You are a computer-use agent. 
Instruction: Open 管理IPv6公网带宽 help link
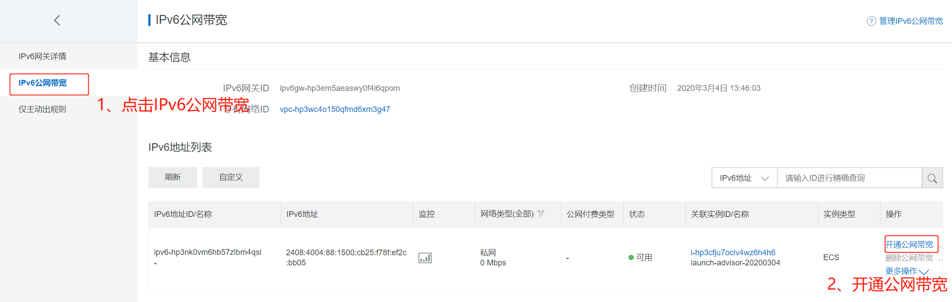click(x=911, y=21)
